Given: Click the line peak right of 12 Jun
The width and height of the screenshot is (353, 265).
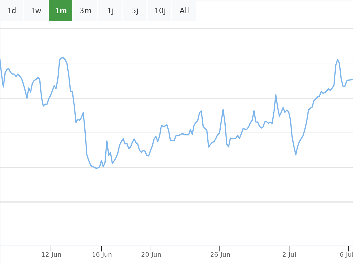Looking at the screenshot, I should point(63,58).
